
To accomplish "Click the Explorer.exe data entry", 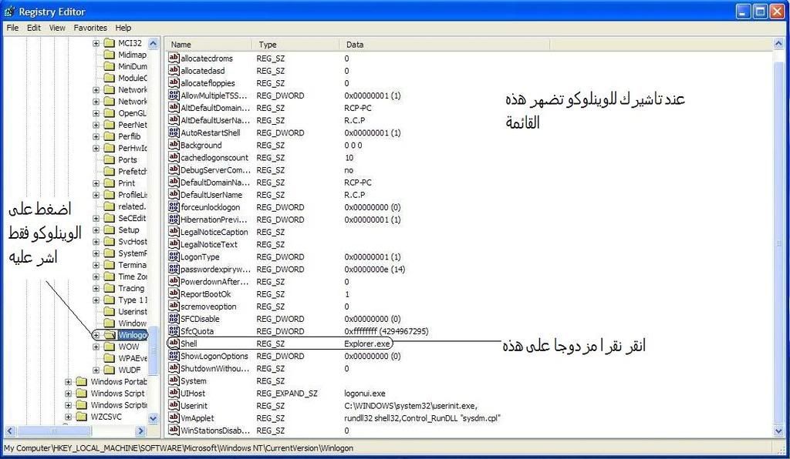I will (366, 343).
